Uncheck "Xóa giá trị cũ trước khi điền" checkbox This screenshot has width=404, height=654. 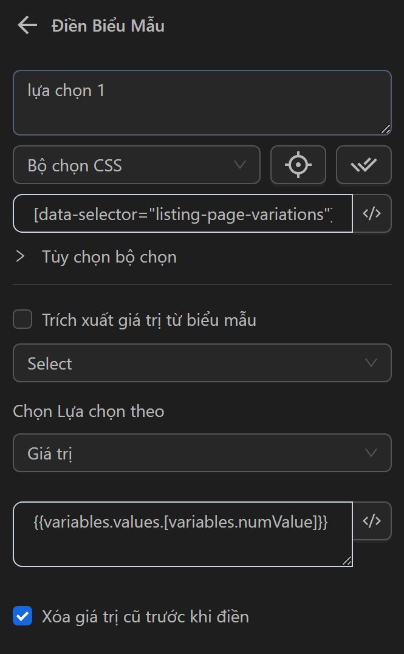pos(22,616)
